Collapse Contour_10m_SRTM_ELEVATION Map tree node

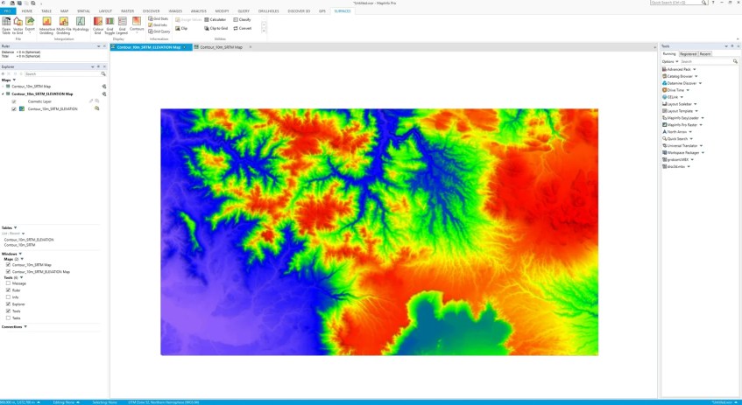(x=3, y=94)
